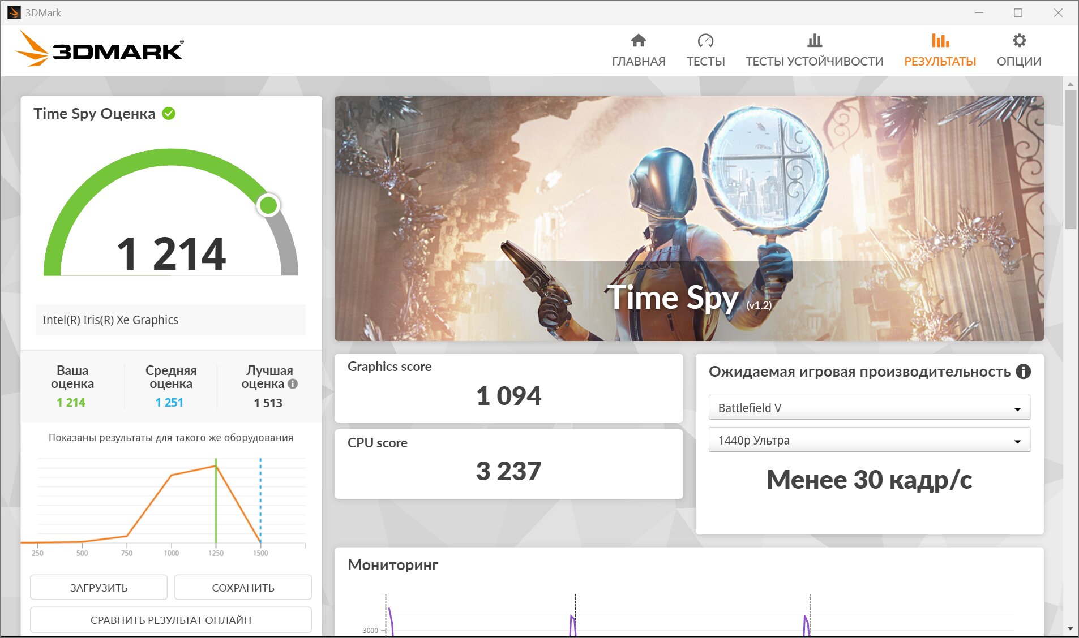Click the ГЛАВНАЯ home icon
Image resolution: width=1079 pixels, height=638 pixels.
639,41
